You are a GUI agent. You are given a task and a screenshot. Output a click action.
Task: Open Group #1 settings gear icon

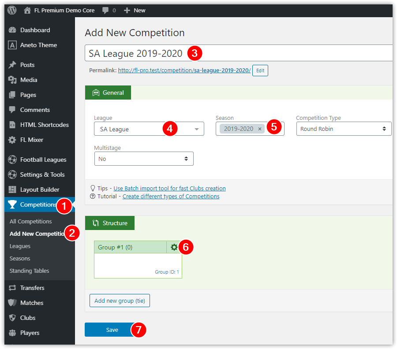tap(174, 247)
